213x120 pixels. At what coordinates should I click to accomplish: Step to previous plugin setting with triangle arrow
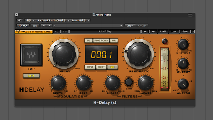point(44,26)
